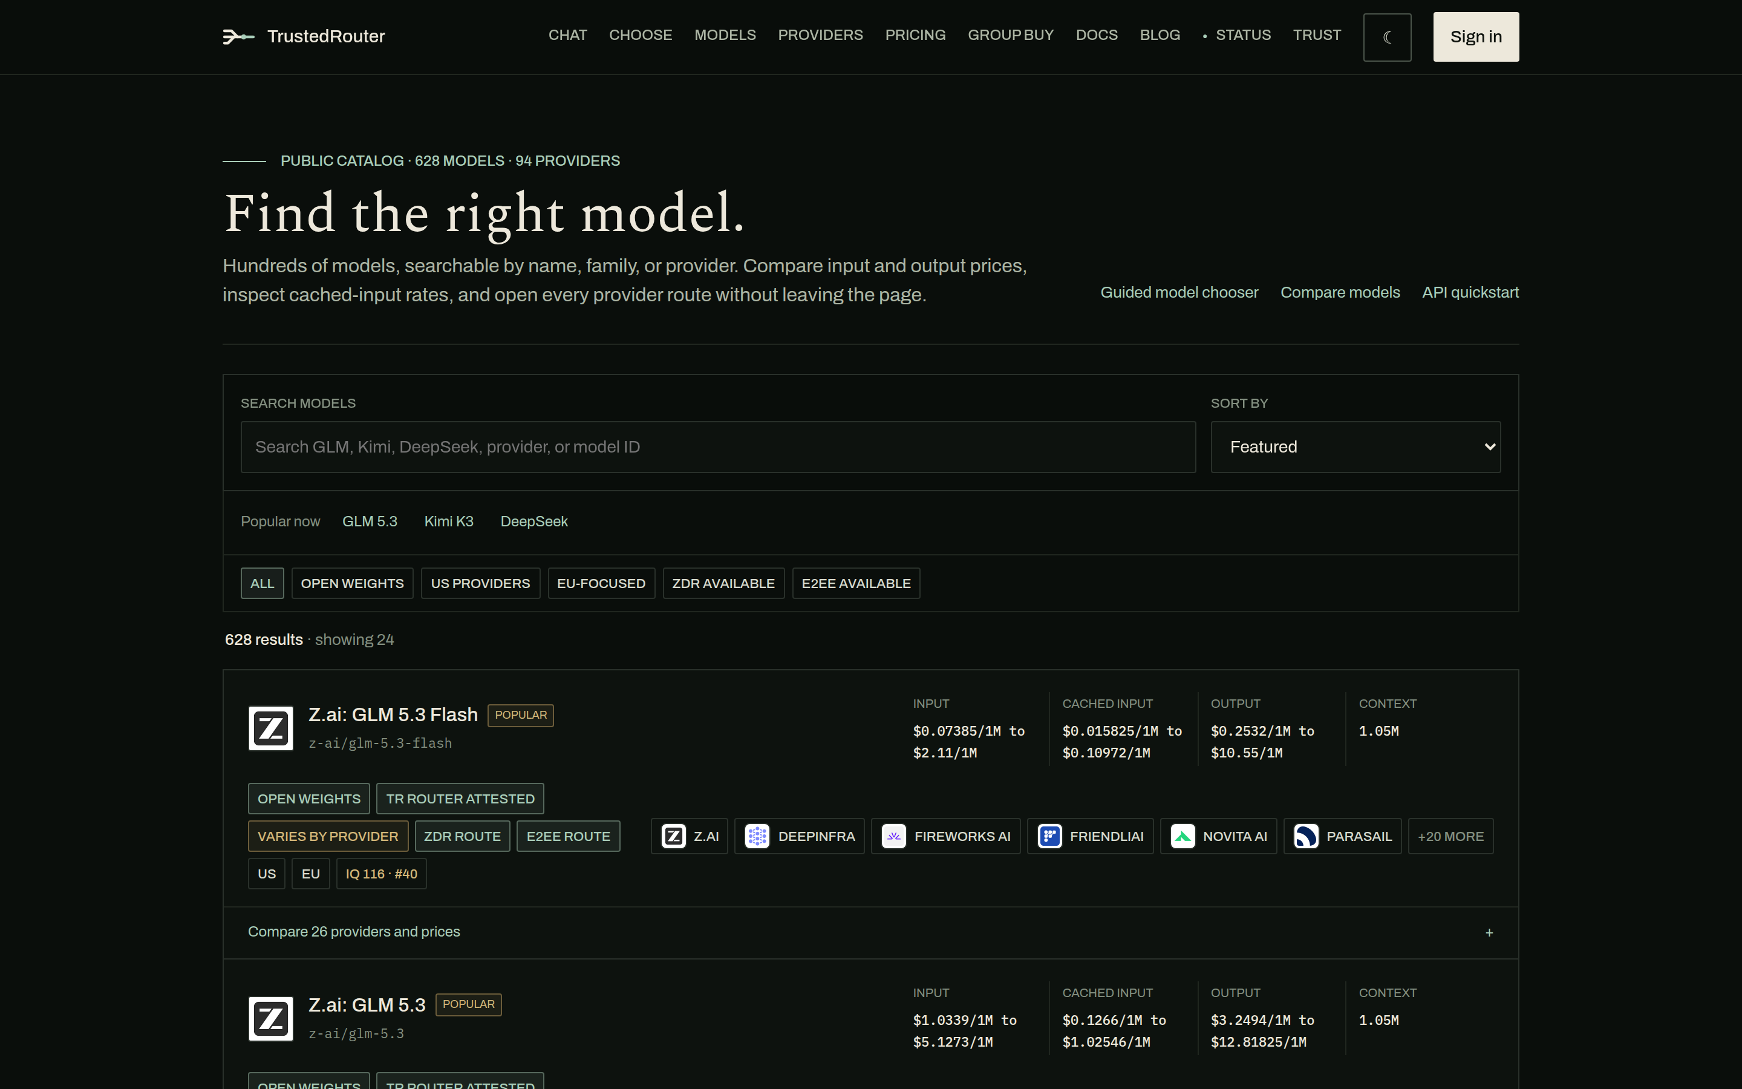Open the BLOG nav link
This screenshot has height=1089, width=1742.
point(1160,35)
